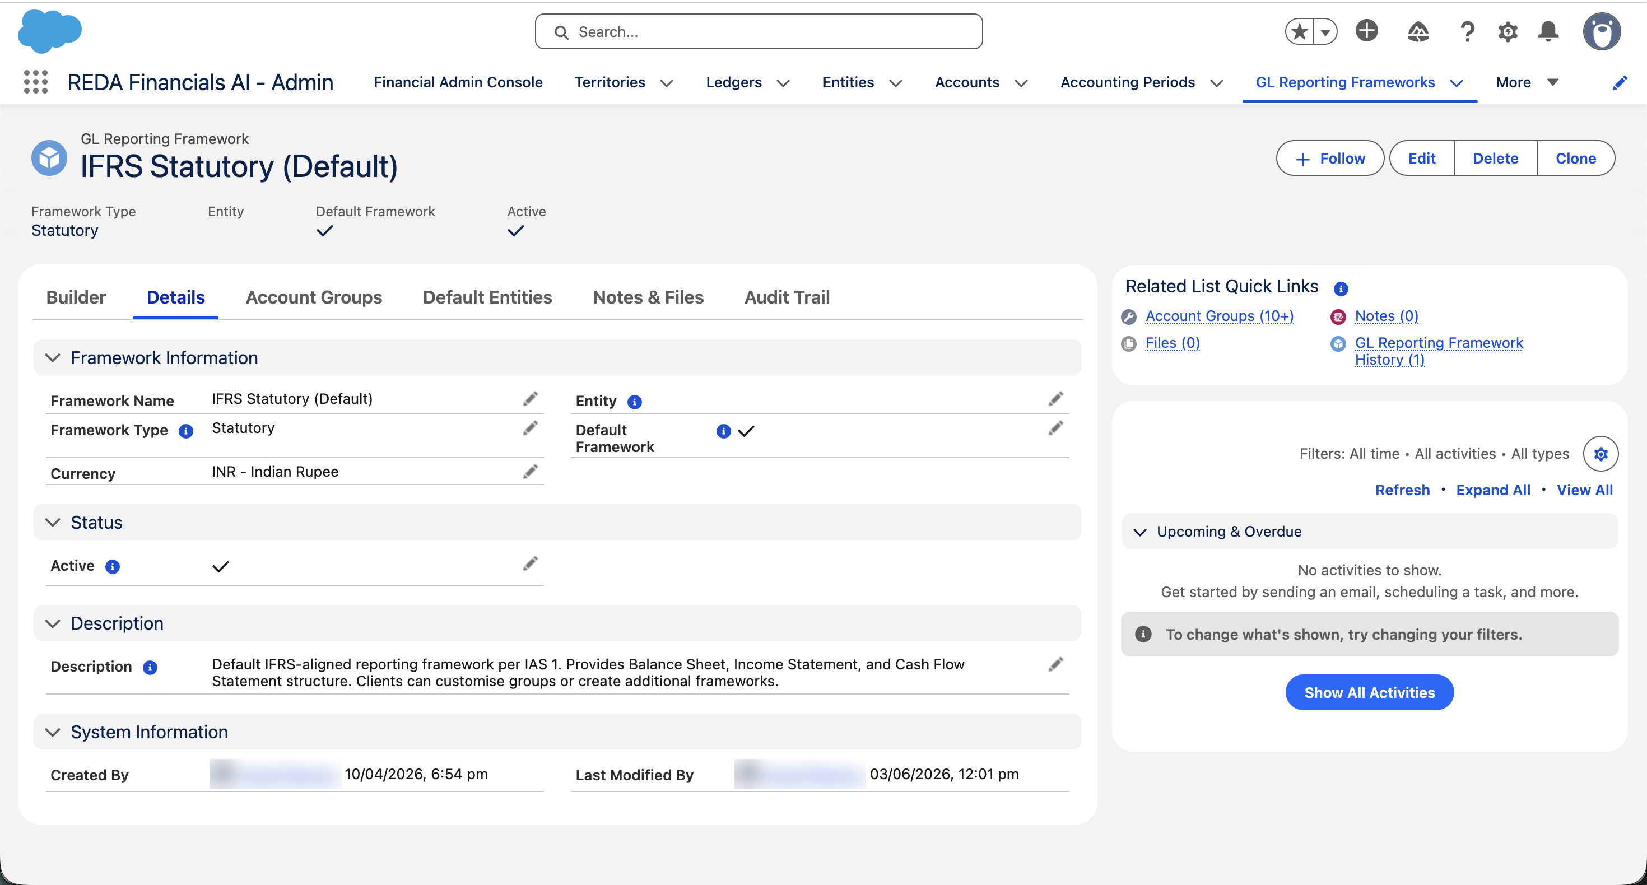
Task: Click the Active field pencil to edit checkbox
Action: 530,563
